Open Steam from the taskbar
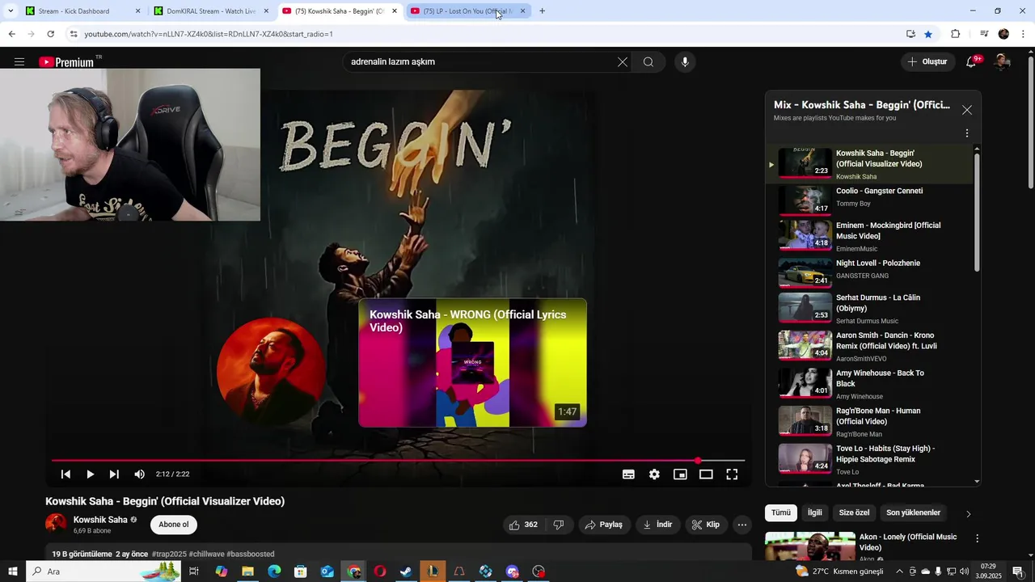Viewport: 1035px width, 582px height. click(406, 571)
